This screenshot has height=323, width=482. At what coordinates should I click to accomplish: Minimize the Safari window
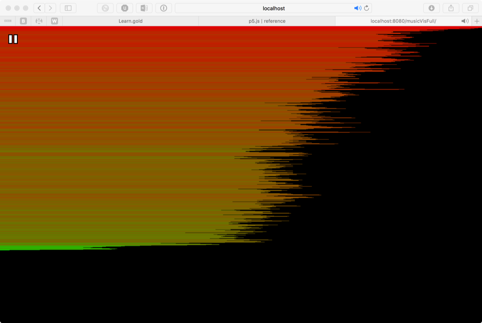coord(17,8)
